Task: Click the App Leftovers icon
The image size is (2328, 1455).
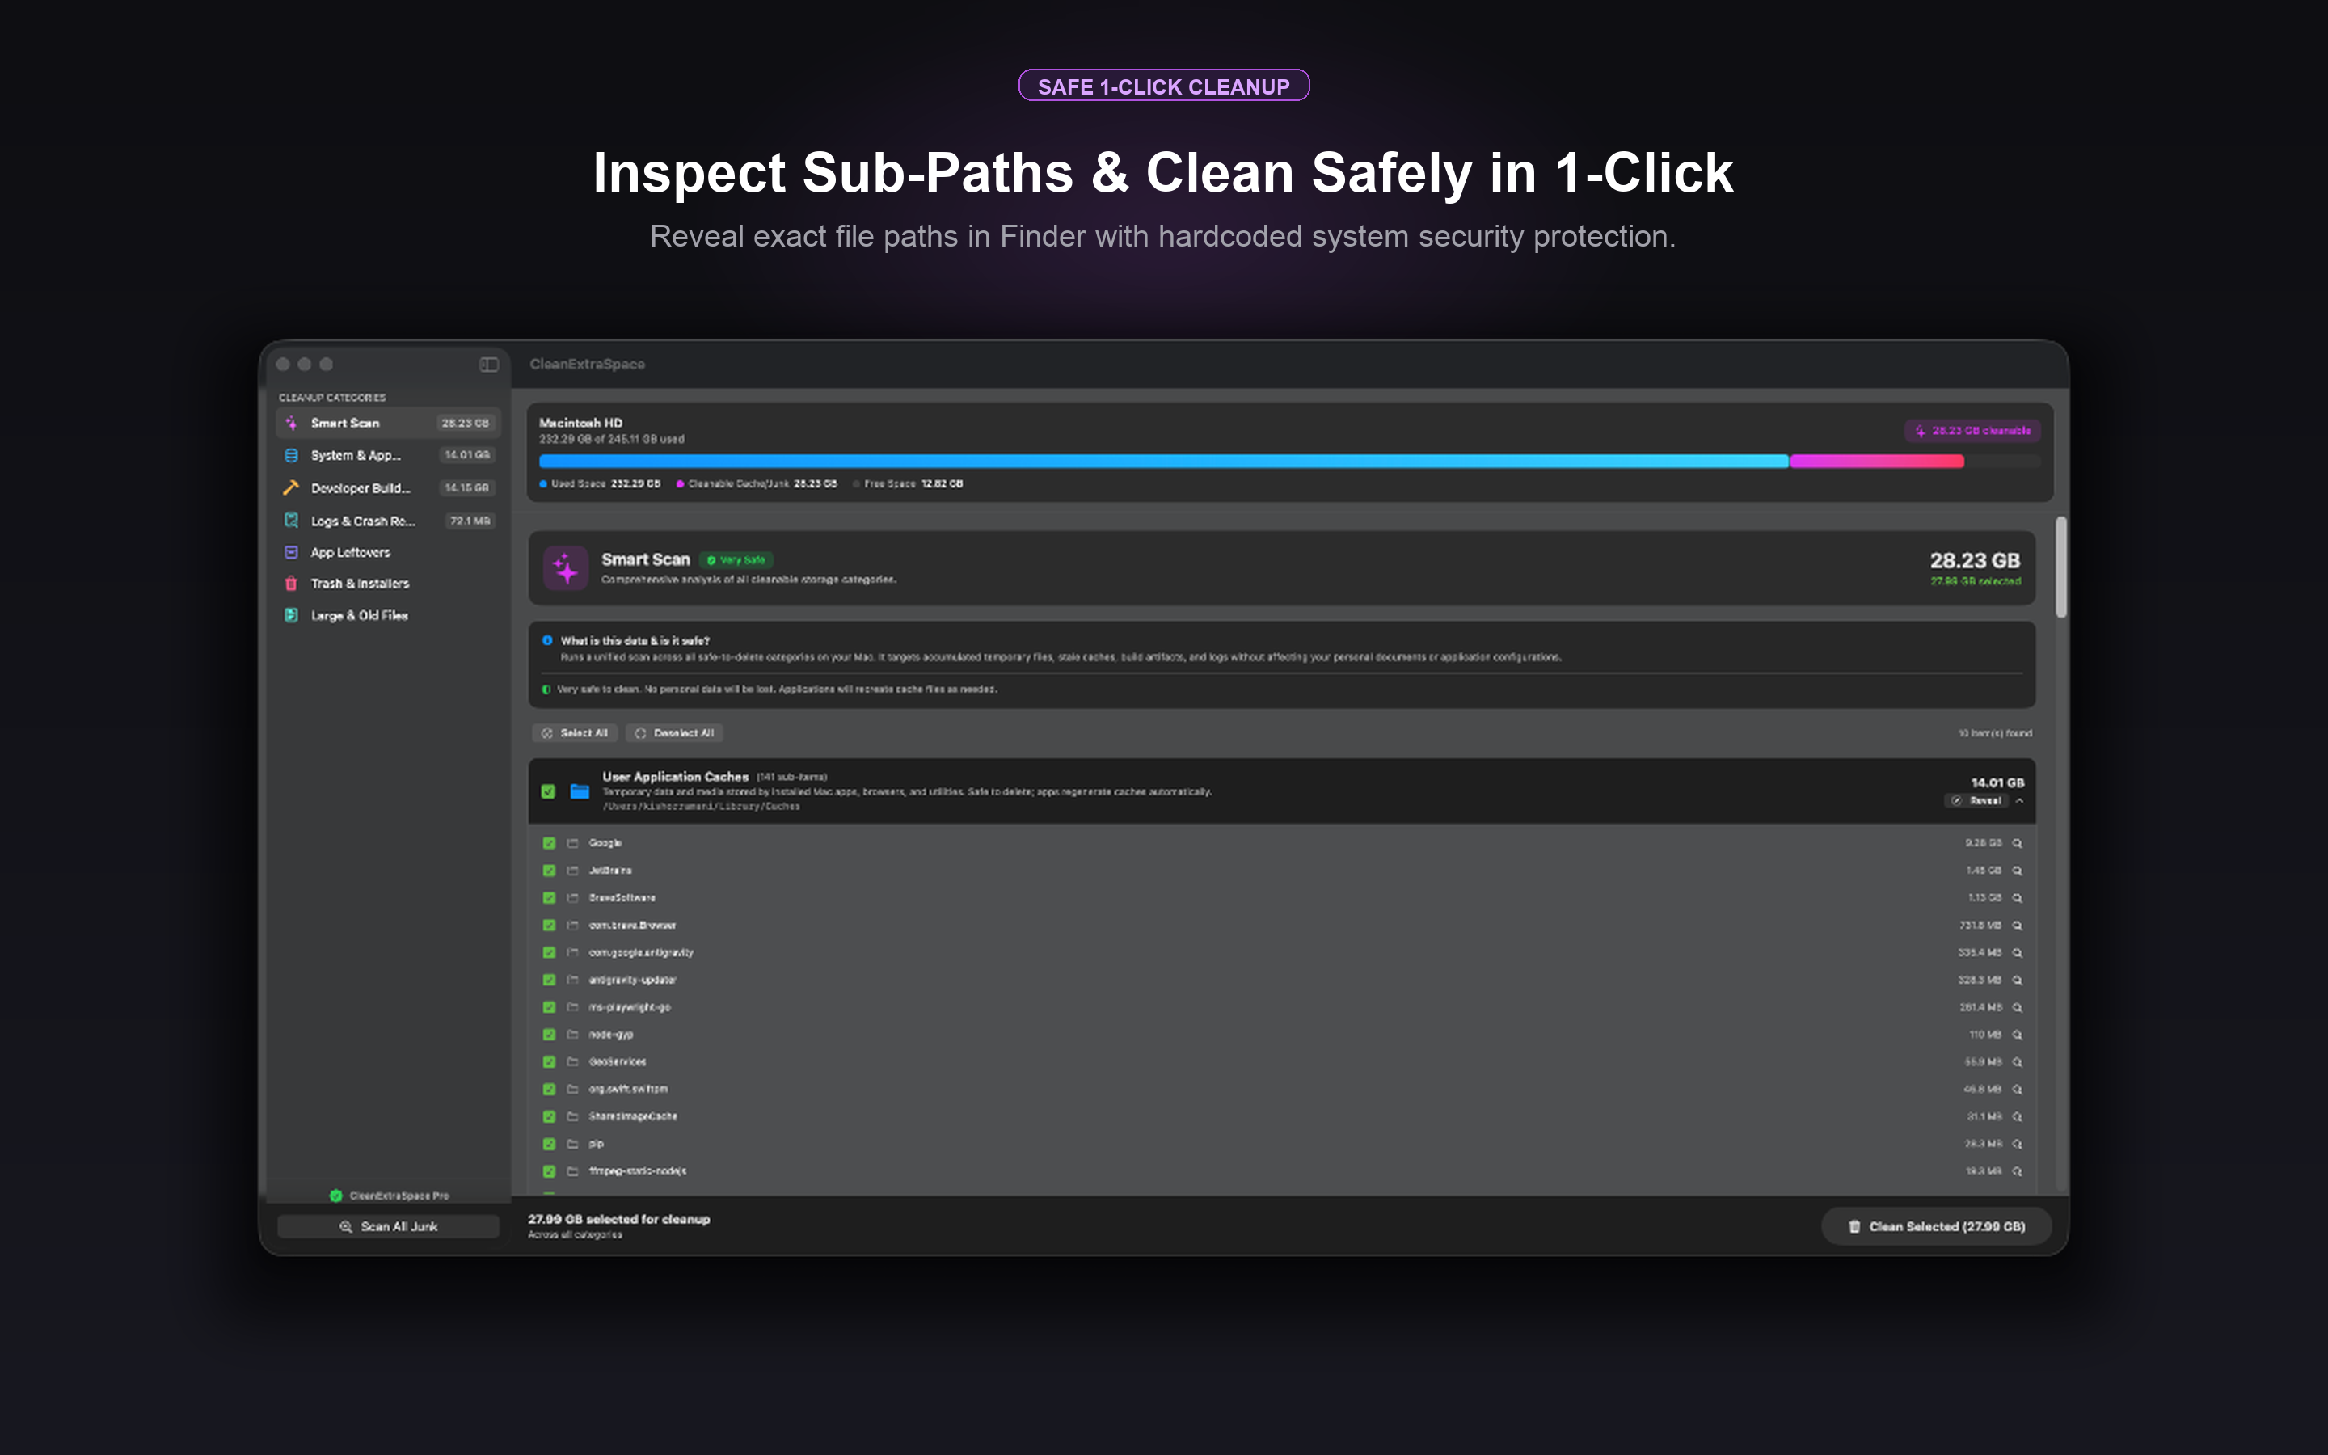Action: pyautogui.click(x=292, y=552)
